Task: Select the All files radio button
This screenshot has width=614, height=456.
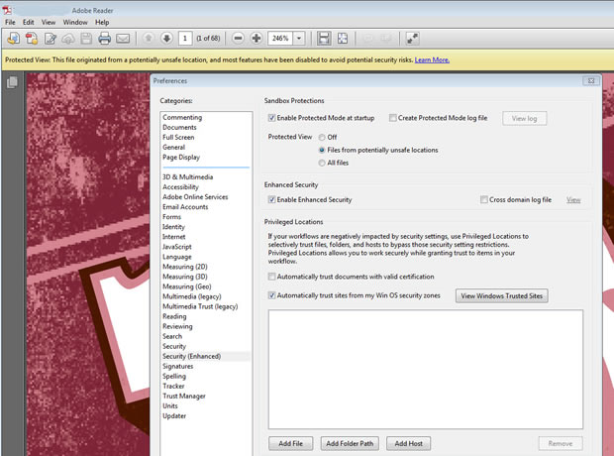Action: click(321, 162)
